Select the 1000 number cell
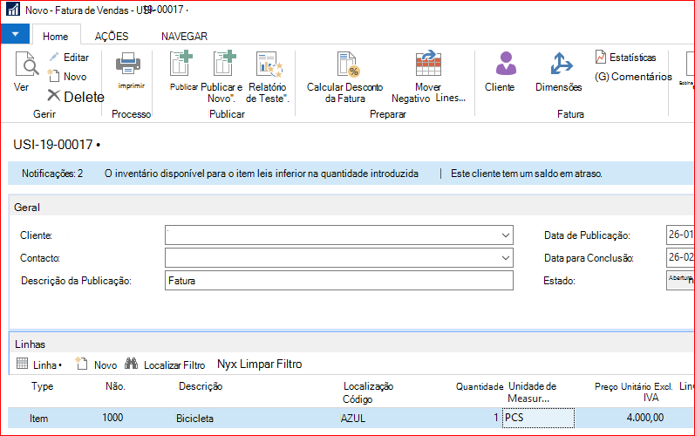The height and width of the screenshot is (436, 695). tap(113, 418)
